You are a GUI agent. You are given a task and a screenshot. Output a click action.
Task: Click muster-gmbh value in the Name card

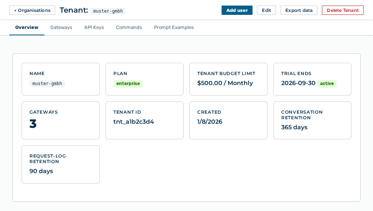click(47, 84)
